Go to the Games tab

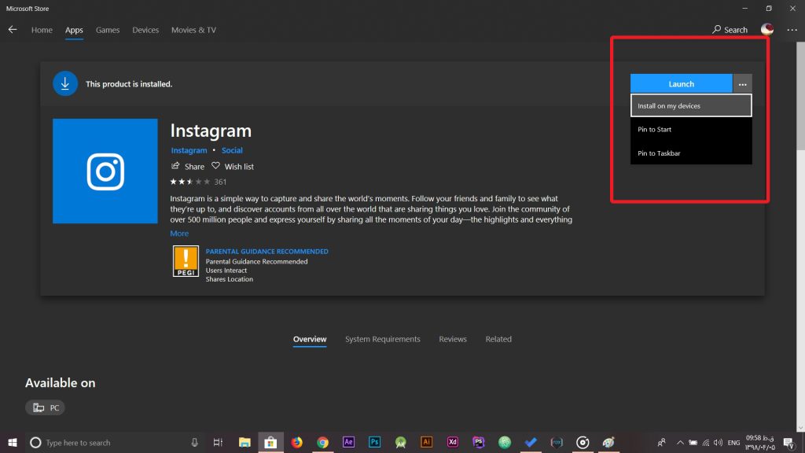pyautogui.click(x=108, y=30)
